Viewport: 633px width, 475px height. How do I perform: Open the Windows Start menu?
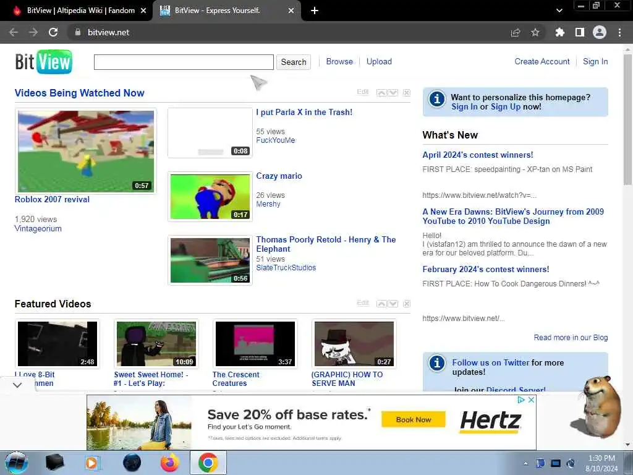click(17, 463)
